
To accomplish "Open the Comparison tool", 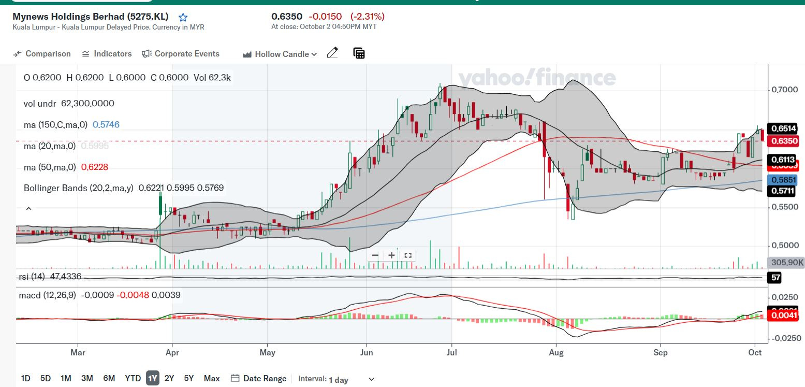I will (x=42, y=54).
